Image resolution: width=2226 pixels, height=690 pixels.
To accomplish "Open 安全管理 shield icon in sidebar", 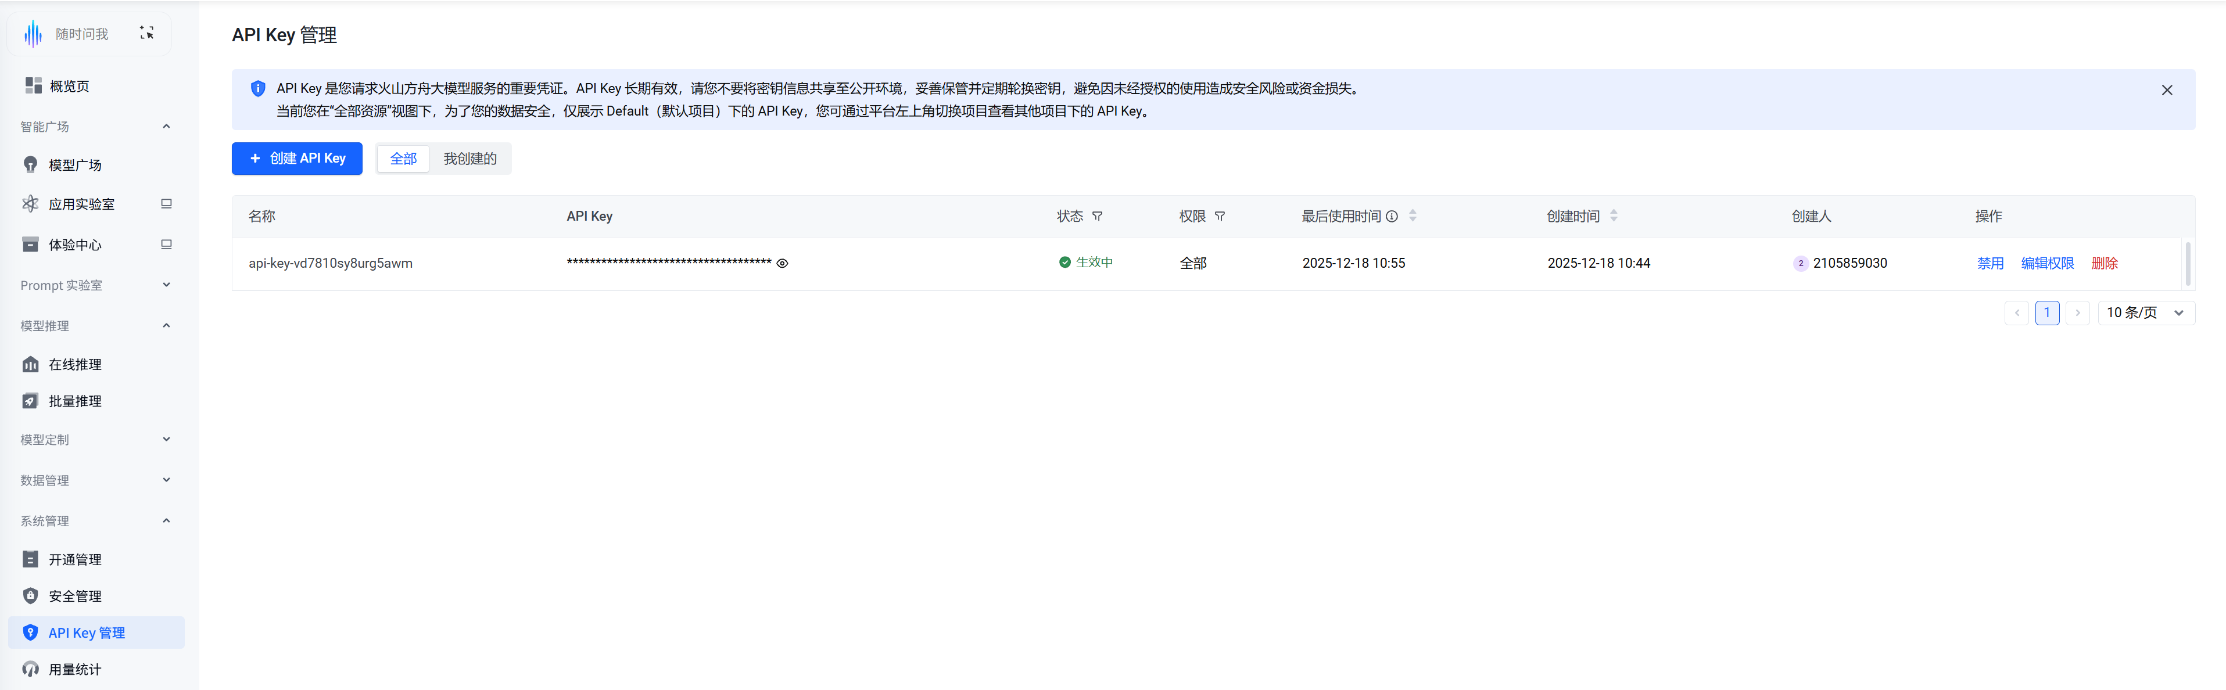I will (x=30, y=596).
